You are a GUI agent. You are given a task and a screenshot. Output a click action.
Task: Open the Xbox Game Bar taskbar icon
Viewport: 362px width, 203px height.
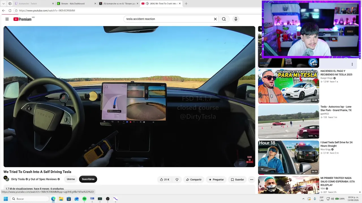(100, 199)
